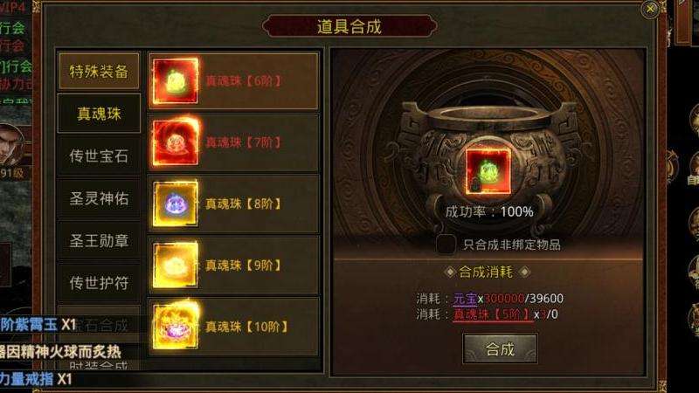
Task: Click the player avatar portrait
Action: [x=11, y=145]
